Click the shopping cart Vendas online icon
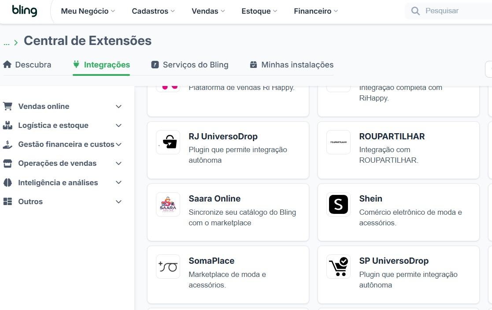Screen dimensions: 492x310 7,106
